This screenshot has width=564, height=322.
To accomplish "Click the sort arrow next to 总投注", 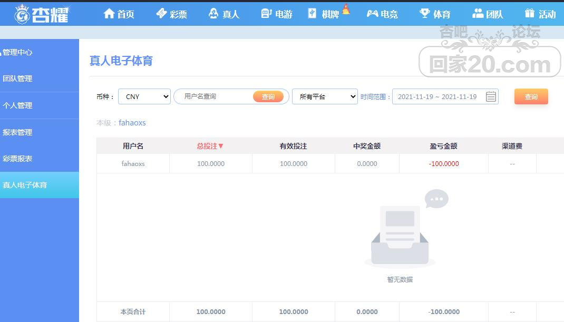I will tap(221, 146).
